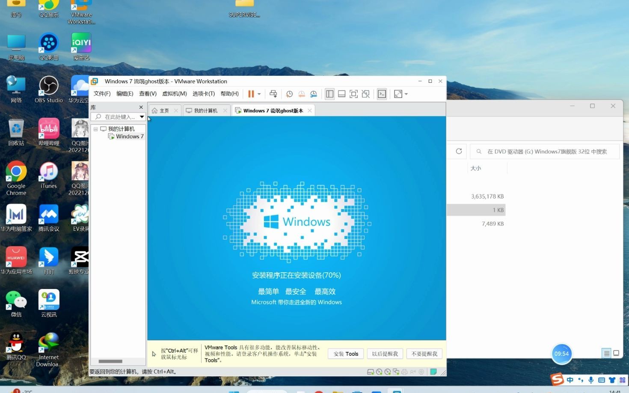Viewport: 629px width, 393px height.
Task: Click the stretch guest display icon
Action: [398, 94]
